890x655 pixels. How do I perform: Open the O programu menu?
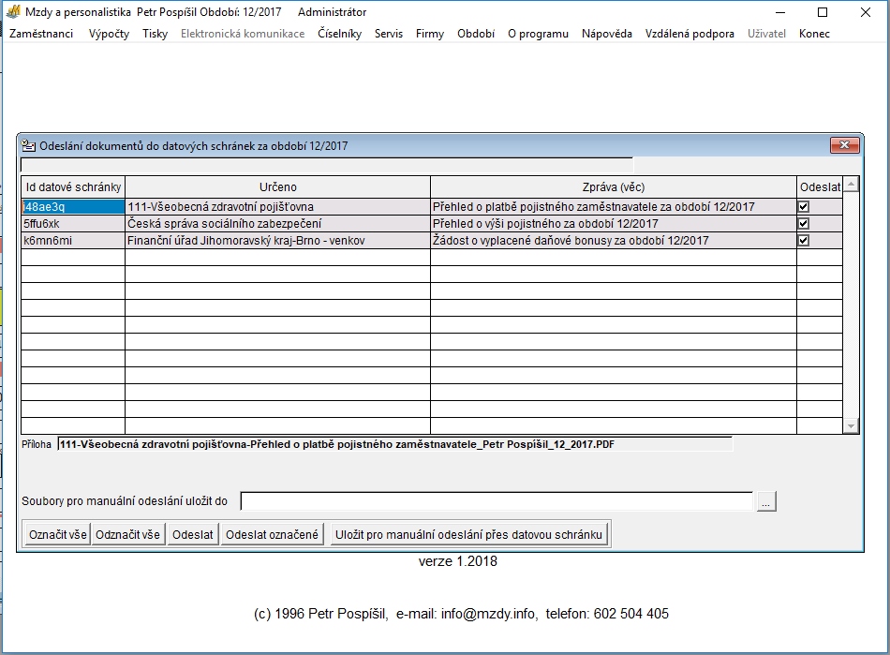(x=538, y=34)
